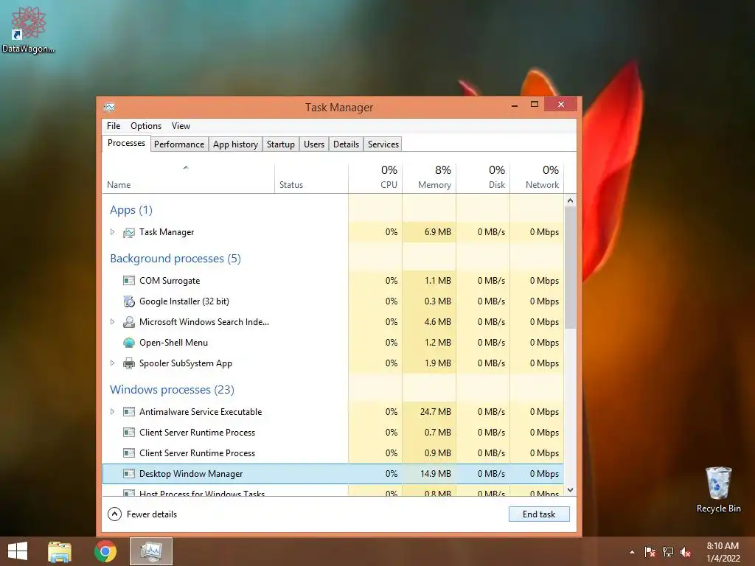Select the COM Surrogate row name
The width and height of the screenshot is (755, 566).
point(170,281)
